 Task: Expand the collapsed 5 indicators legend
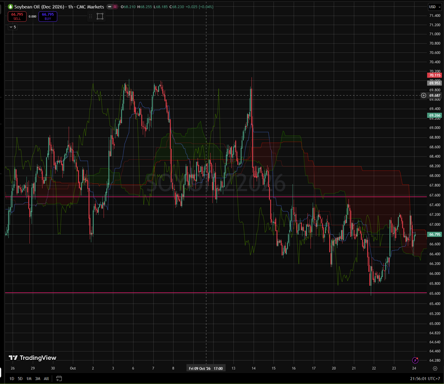[13, 27]
